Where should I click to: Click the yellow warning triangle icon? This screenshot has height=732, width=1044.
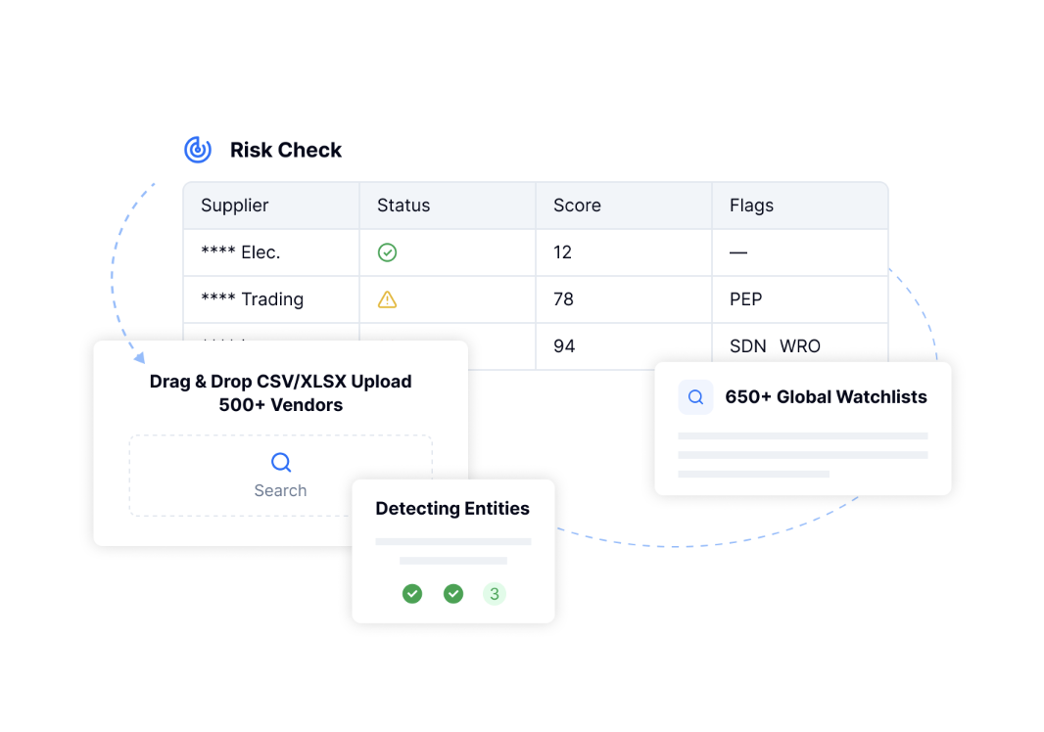click(x=387, y=299)
